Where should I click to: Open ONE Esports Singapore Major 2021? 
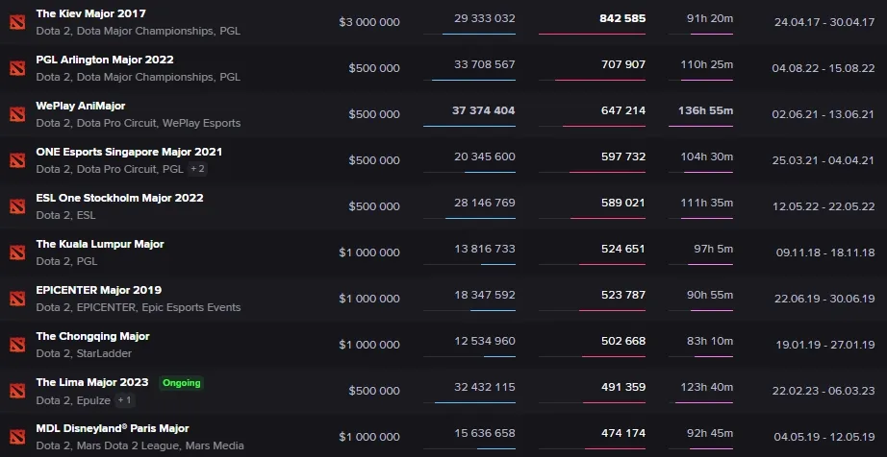point(129,152)
